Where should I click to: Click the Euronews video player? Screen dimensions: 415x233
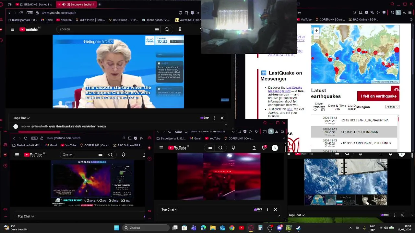118,72
